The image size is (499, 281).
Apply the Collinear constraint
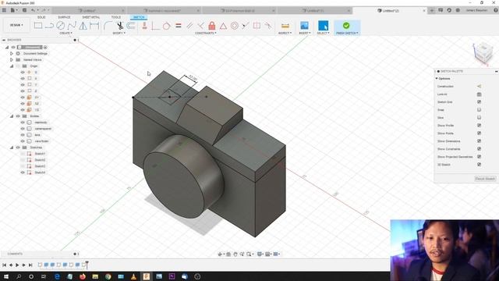[x=246, y=26]
